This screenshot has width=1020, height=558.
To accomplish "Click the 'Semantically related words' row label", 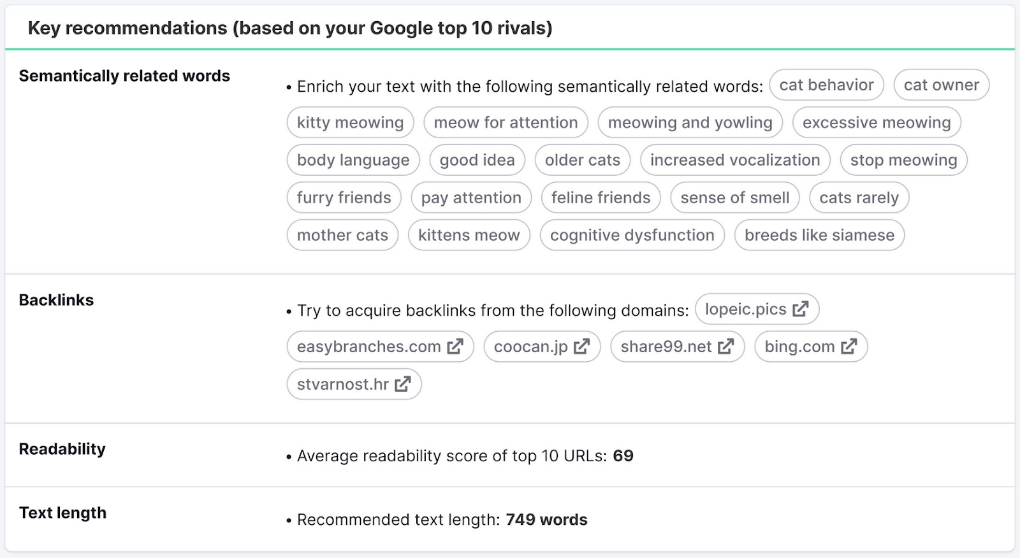I will click(x=124, y=76).
